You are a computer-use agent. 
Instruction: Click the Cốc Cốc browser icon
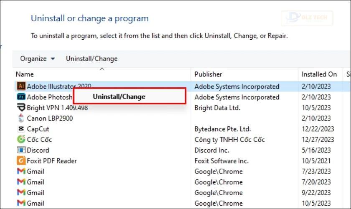click(x=21, y=139)
